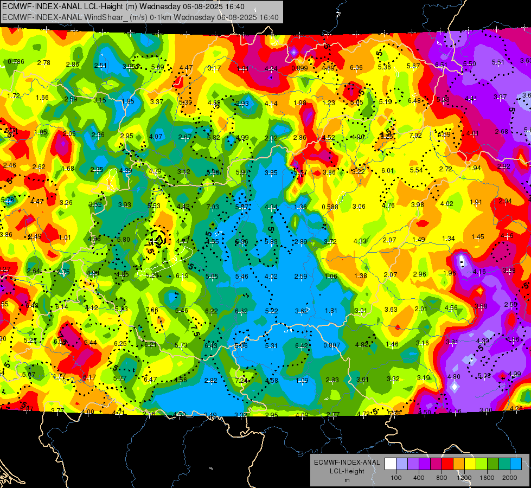
Task: Click the wind shear value 7.03
Action: pyautogui.click(x=213, y=207)
